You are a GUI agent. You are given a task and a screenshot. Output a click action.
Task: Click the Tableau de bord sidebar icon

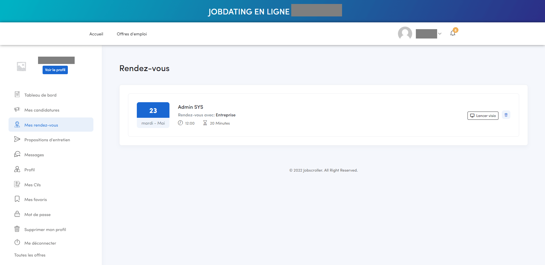point(17,95)
